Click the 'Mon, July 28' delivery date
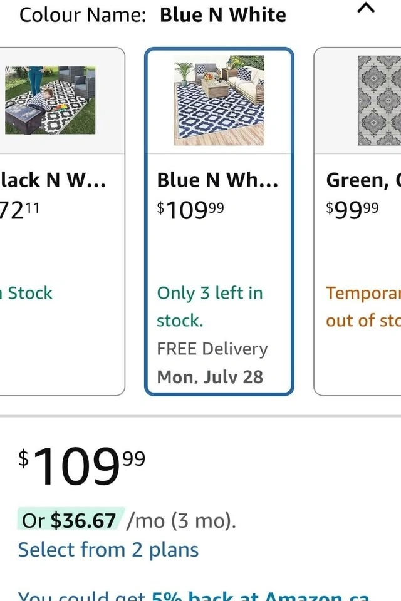 click(x=210, y=377)
